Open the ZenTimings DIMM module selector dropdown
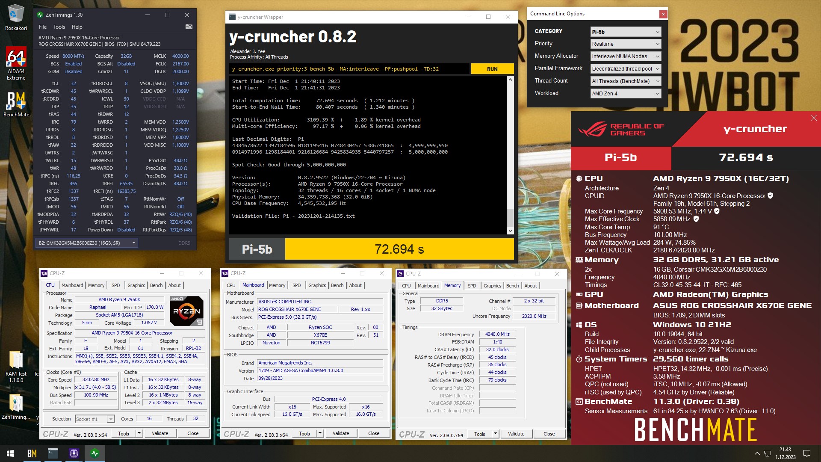821x462 pixels. click(x=87, y=243)
